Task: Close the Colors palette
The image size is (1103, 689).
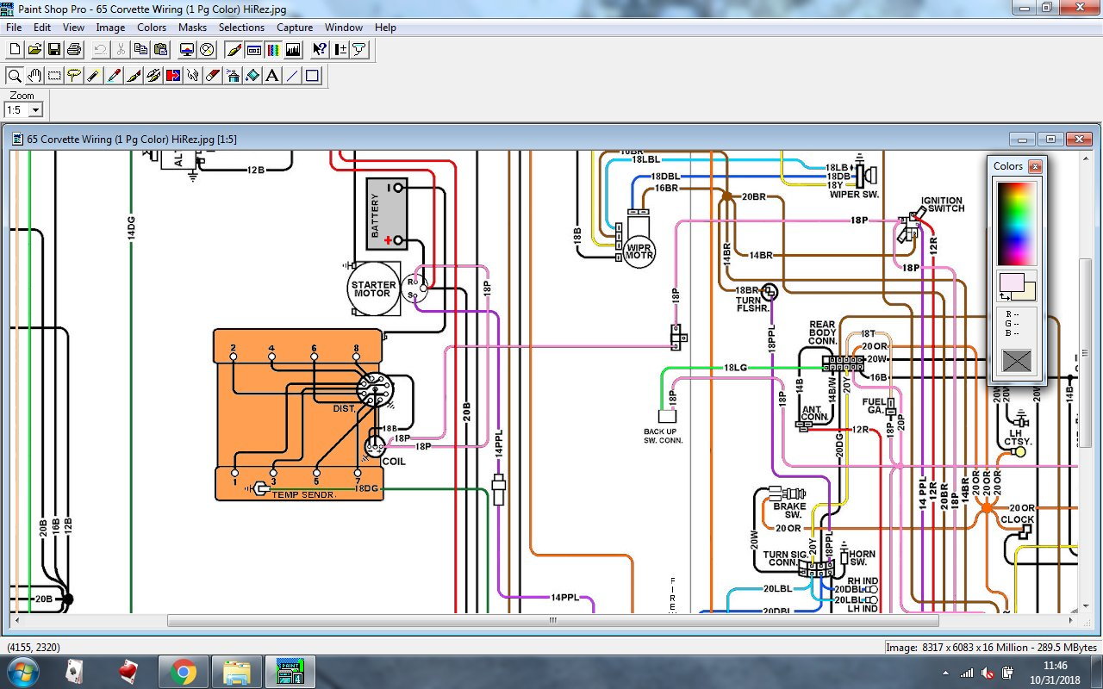Action: (x=1035, y=166)
